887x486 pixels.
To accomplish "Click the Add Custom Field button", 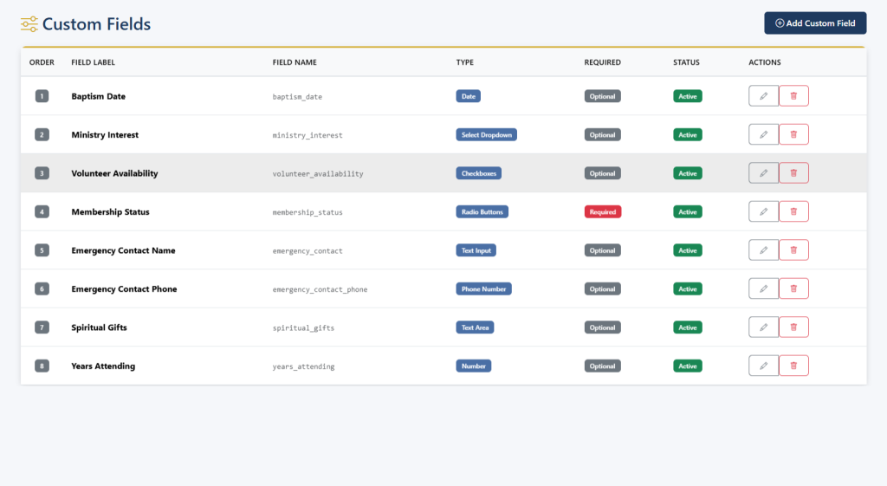I will coord(814,23).
